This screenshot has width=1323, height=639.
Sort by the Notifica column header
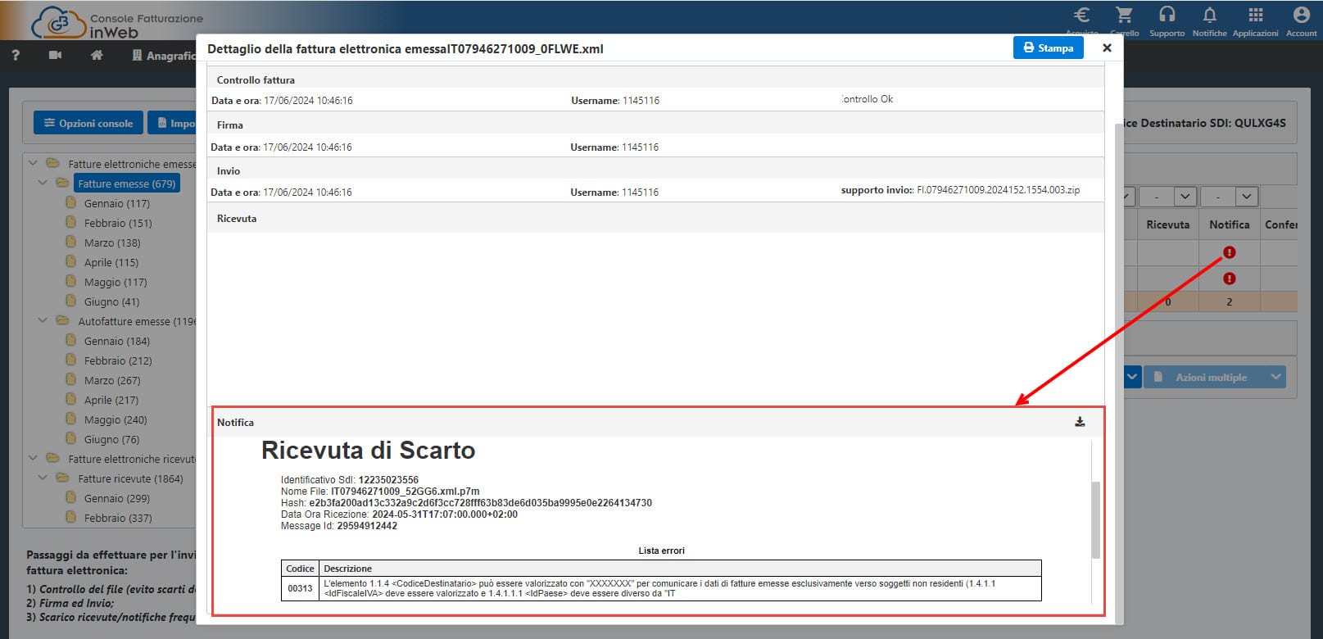pyautogui.click(x=1229, y=224)
